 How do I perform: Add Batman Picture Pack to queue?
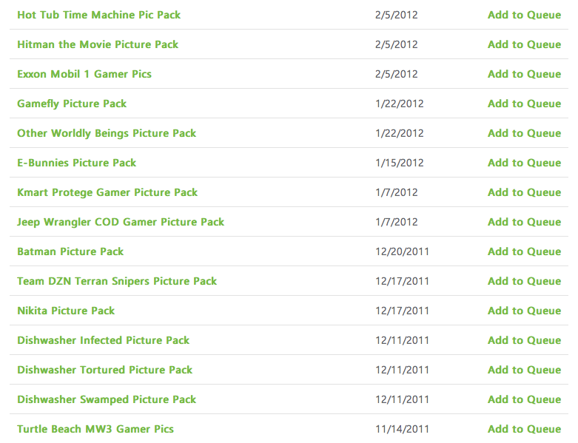(524, 251)
